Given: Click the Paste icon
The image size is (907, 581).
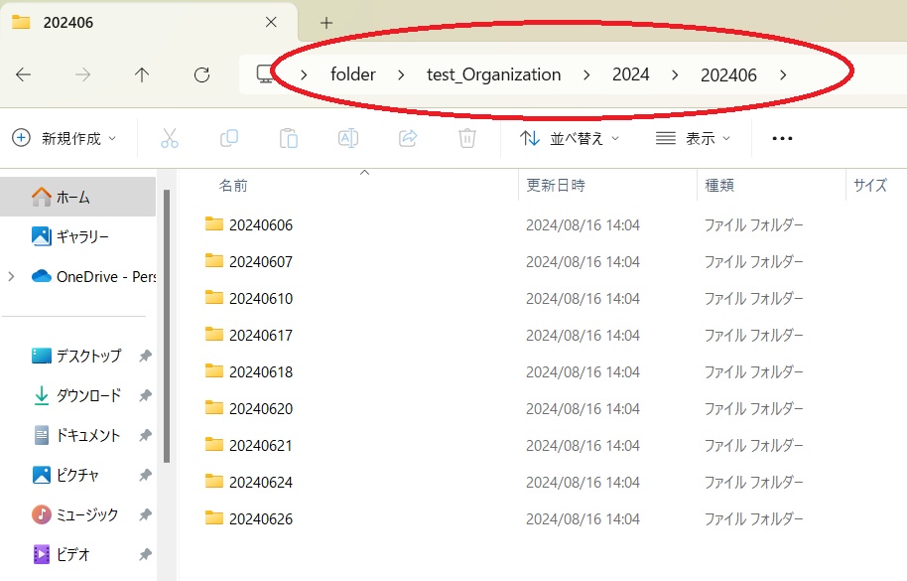Looking at the screenshot, I should (x=289, y=138).
